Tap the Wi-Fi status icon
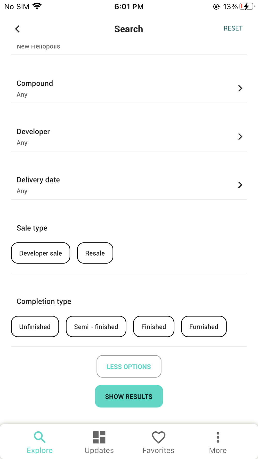The image size is (258, 459). (37, 6)
